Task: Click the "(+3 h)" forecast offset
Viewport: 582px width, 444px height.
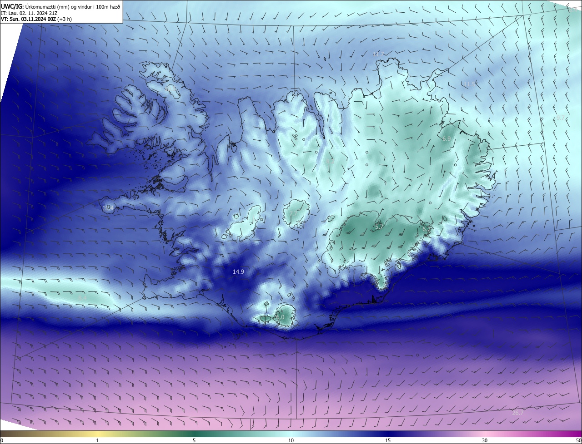Action: [65, 19]
